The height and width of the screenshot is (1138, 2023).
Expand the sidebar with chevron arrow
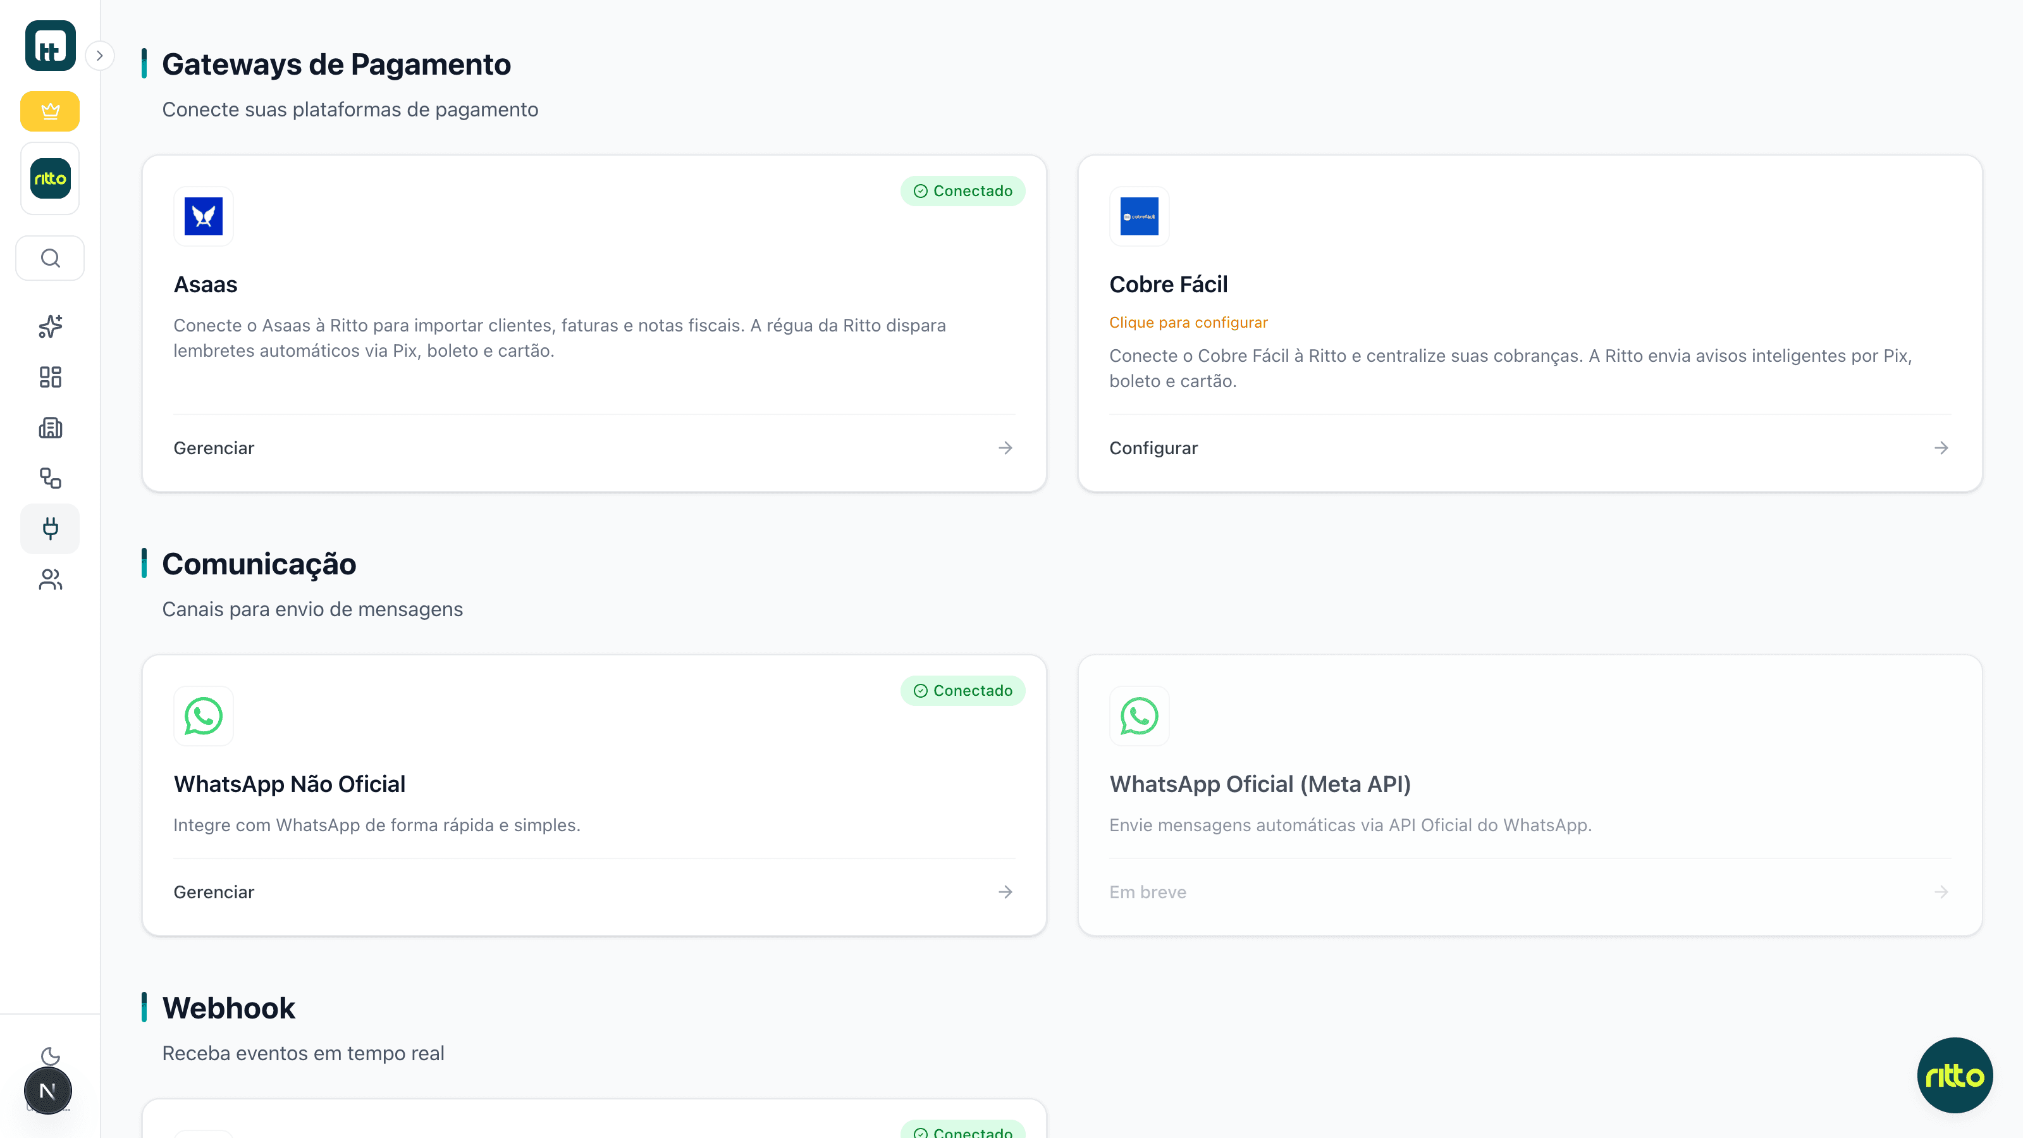coord(100,56)
